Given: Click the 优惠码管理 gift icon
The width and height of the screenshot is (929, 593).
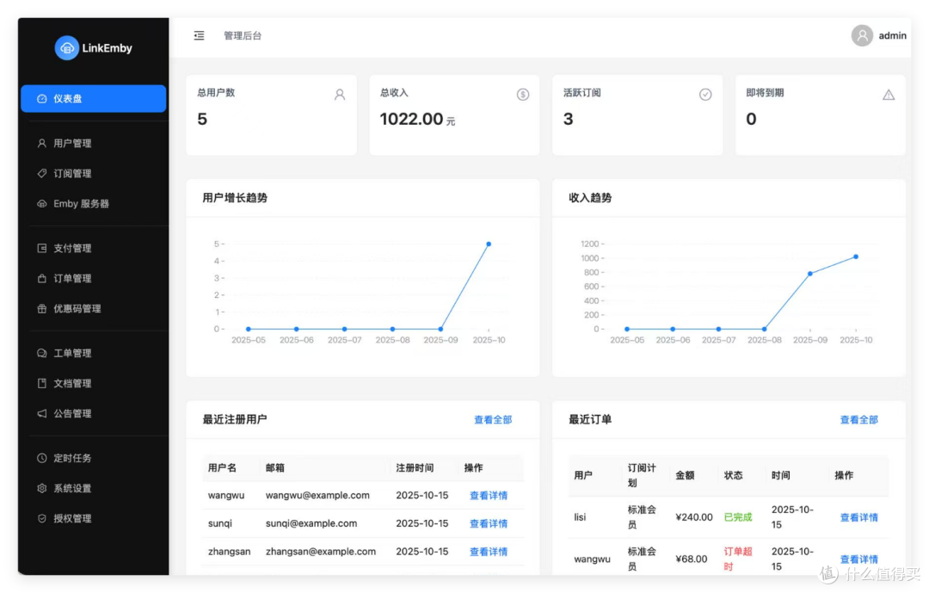Looking at the screenshot, I should pos(41,308).
